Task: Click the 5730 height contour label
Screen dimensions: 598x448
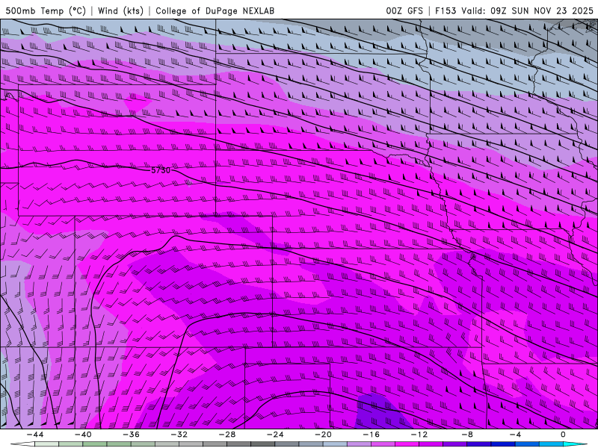Action: point(161,170)
